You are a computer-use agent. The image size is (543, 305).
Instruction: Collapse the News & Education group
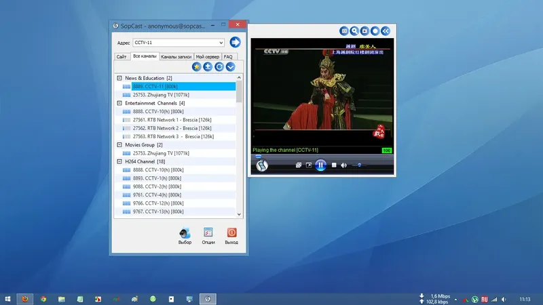[x=119, y=78]
